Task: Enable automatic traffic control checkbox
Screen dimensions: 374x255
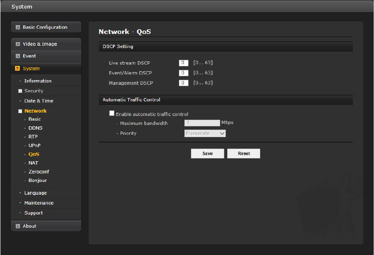Action: [x=111, y=113]
